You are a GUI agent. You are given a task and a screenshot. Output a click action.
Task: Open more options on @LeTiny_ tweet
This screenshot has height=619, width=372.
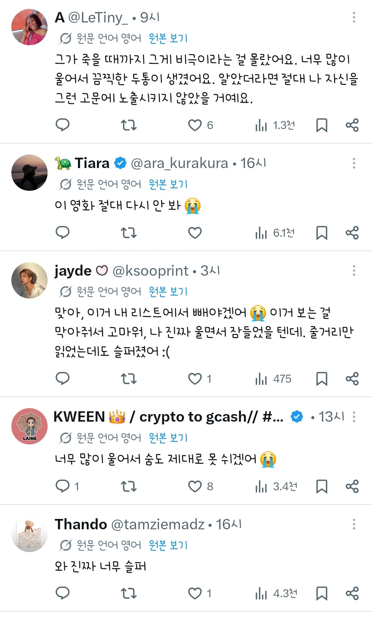[x=354, y=17]
